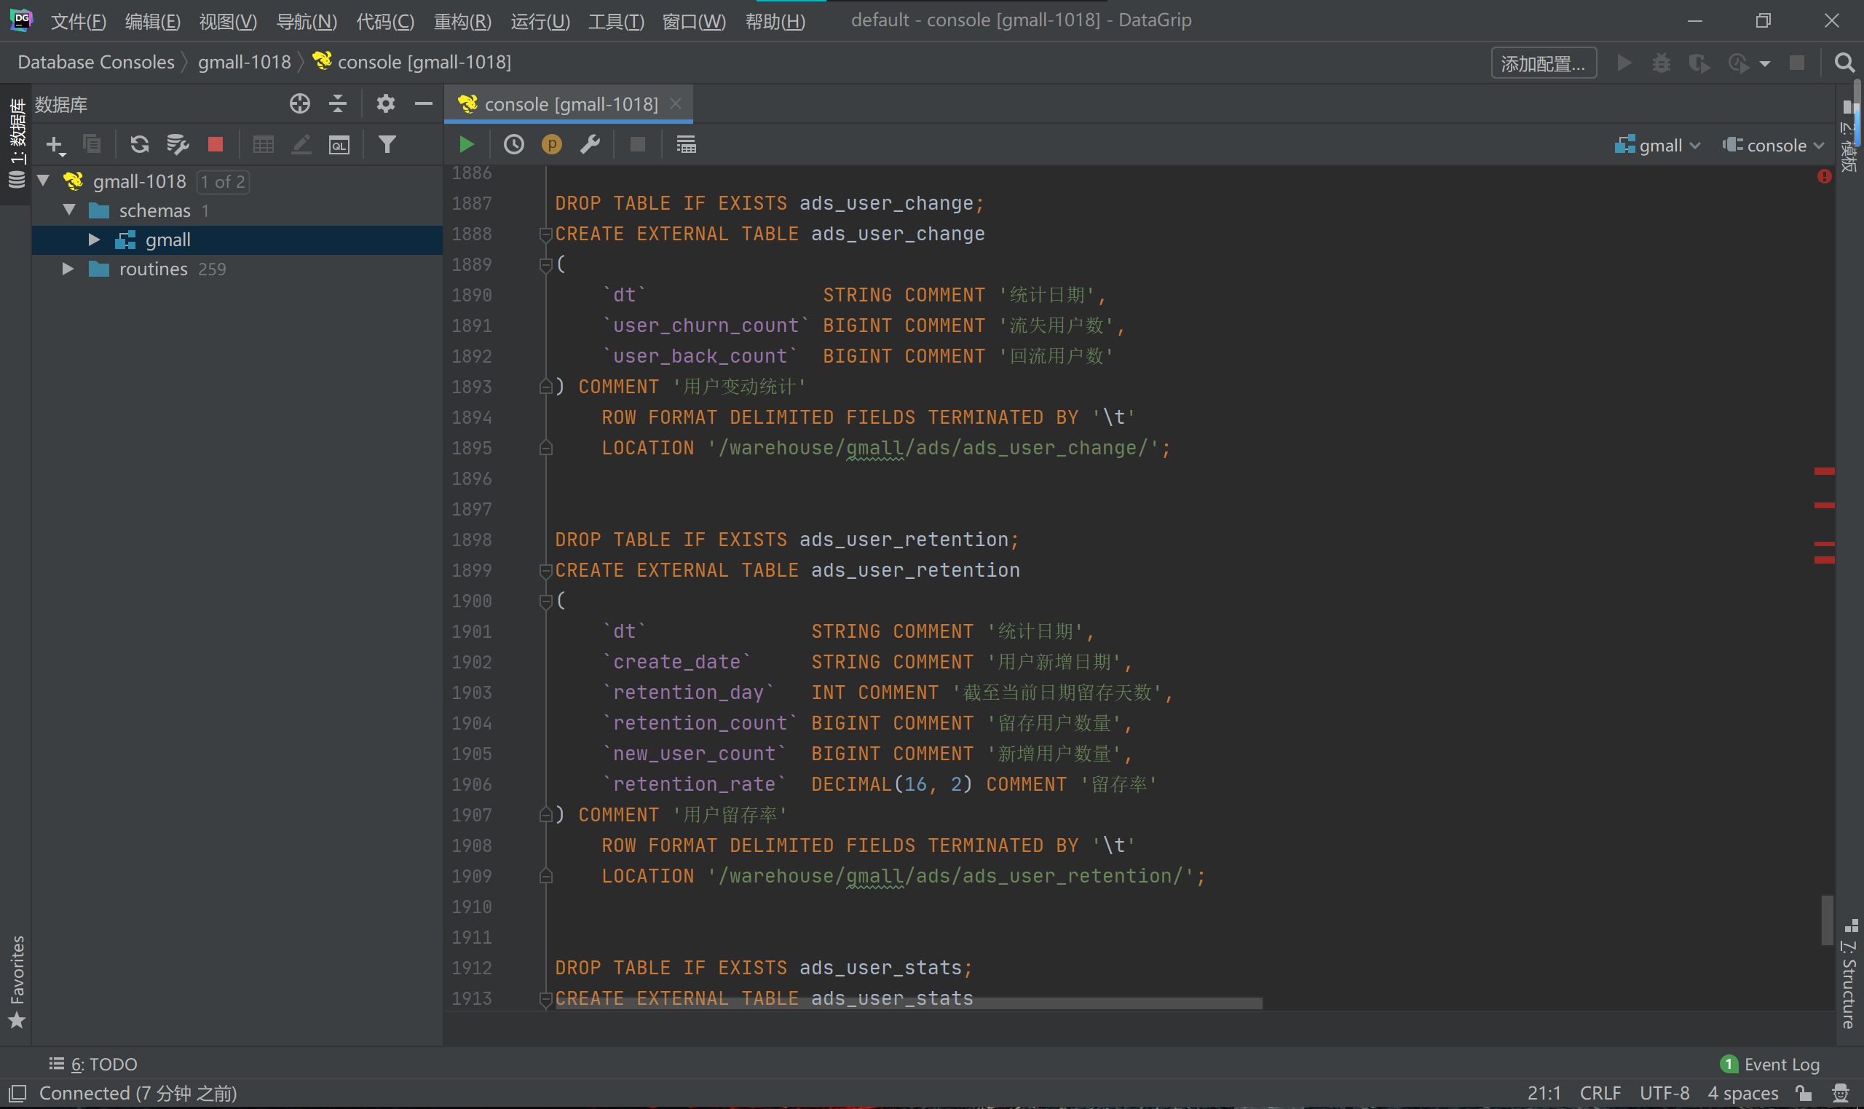Expand the routines folder in the database tree
The height and width of the screenshot is (1109, 1864).
coord(68,269)
